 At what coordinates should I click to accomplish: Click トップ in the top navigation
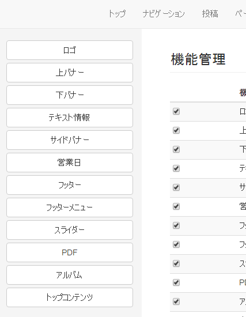pos(118,14)
